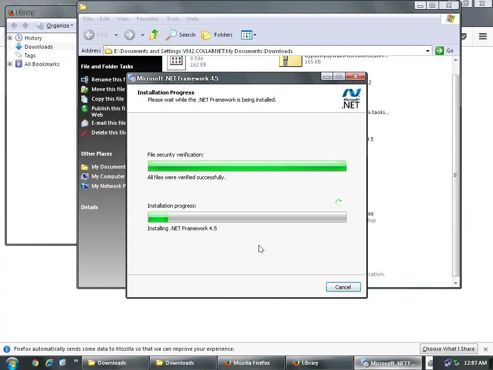493x370 pixels.
Task: Open the Forward history dropdown arrow
Action: (x=143, y=35)
